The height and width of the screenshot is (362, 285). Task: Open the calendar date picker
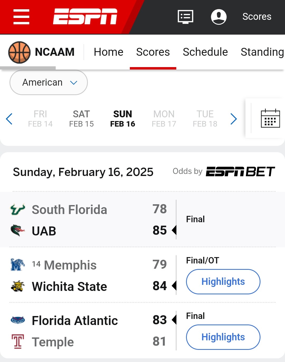click(270, 118)
